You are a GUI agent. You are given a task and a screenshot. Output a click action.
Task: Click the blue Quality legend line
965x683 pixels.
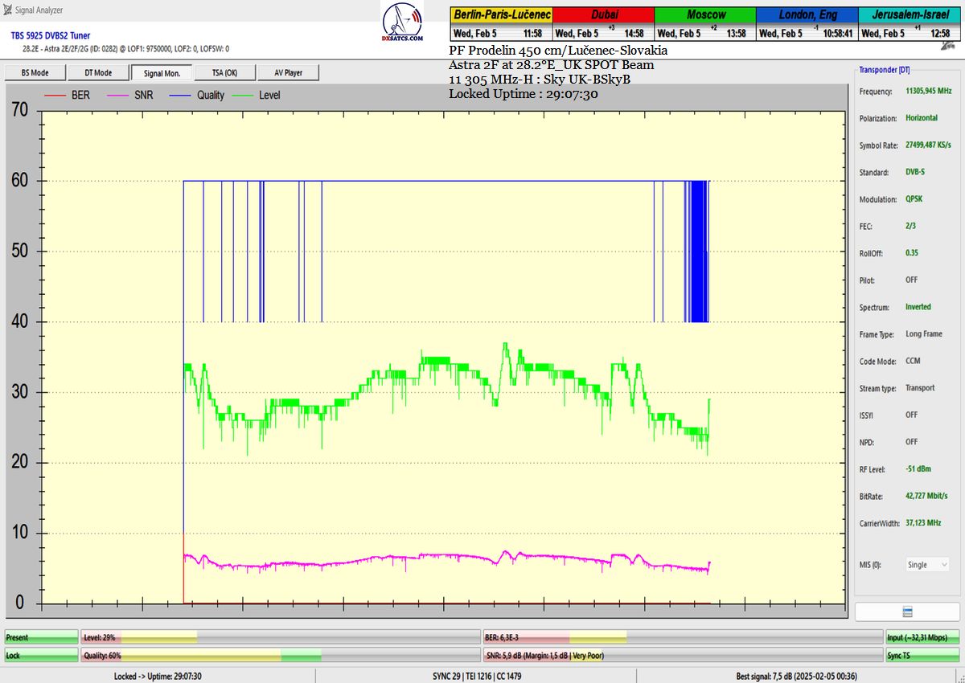point(180,95)
